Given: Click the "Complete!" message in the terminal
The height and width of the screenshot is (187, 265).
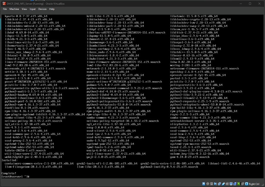Looking at the screenshot, I should pos(9,173).
